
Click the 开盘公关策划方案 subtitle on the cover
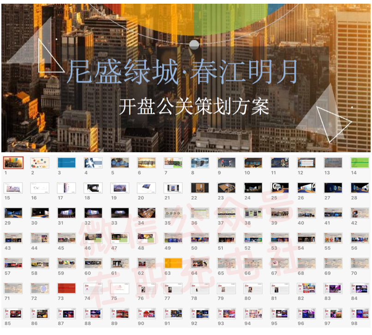[x=194, y=107]
